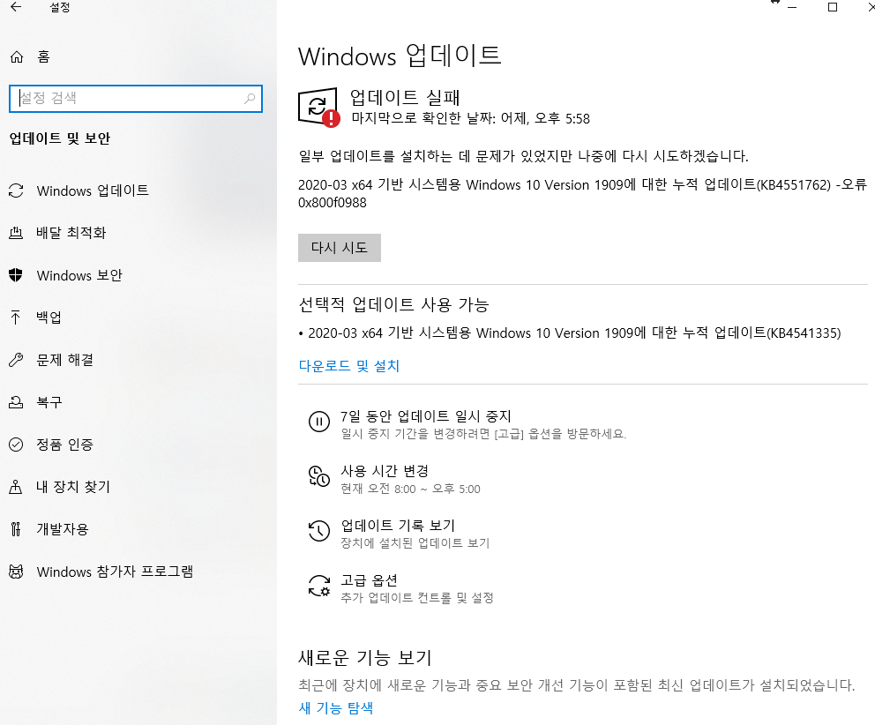Click the search magnifier icon
The height and width of the screenshot is (725, 875).
250,98
